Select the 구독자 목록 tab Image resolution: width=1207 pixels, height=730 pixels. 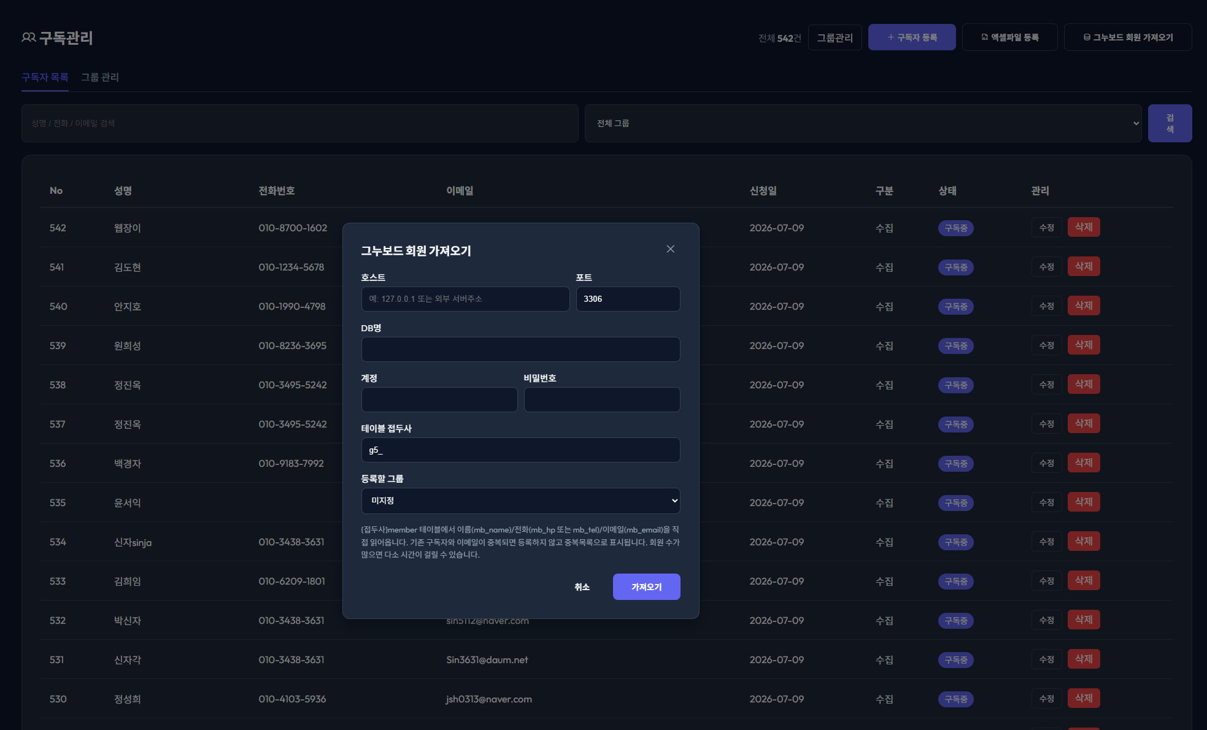pos(45,77)
